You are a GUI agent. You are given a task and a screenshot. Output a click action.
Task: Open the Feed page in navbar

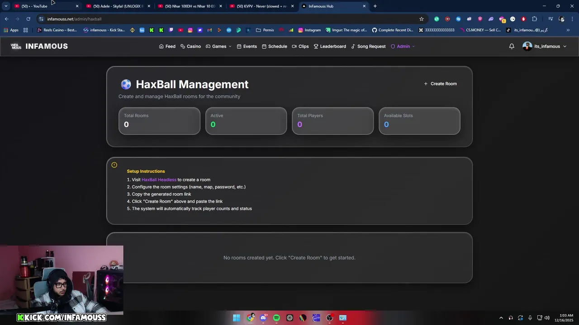(x=167, y=46)
